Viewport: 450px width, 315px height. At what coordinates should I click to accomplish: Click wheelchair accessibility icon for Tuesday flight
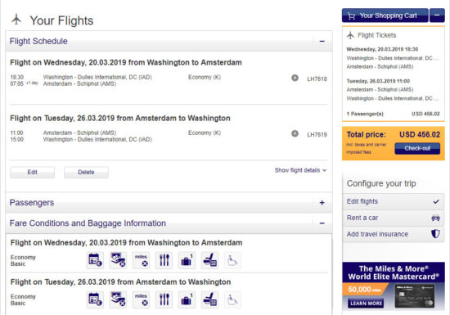click(232, 299)
